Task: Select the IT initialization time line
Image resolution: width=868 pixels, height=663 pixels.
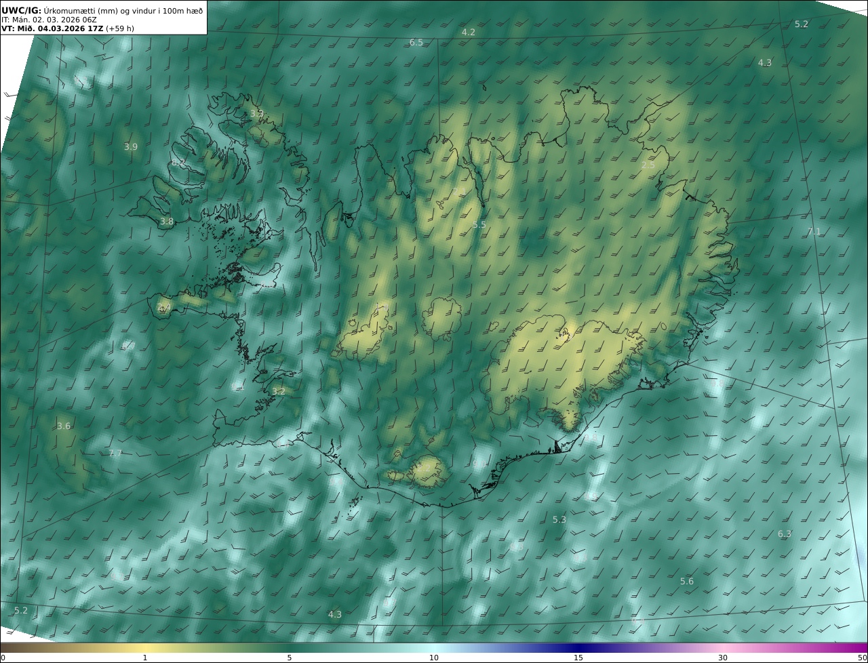Action: point(50,20)
